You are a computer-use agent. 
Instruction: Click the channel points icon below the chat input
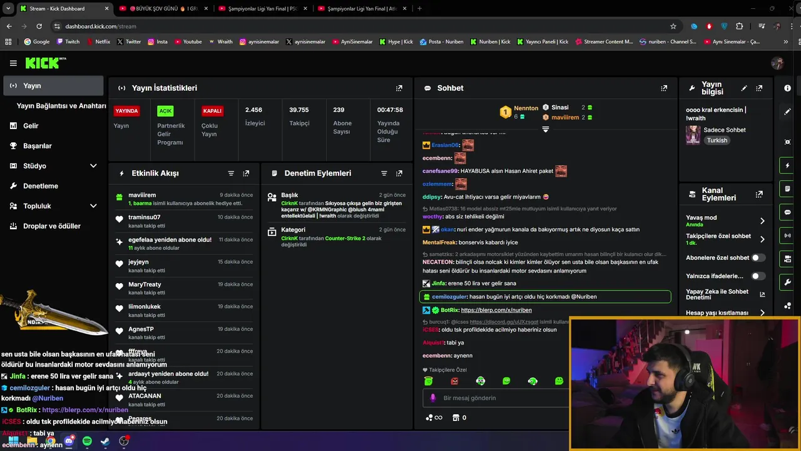[x=433, y=418]
